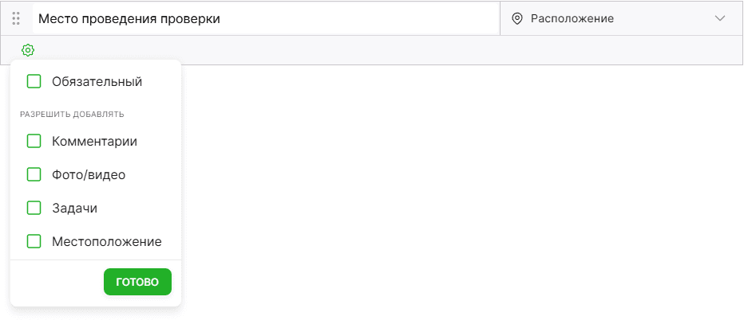Screen dimensions: 744x320
Task: Click the Обязательный label text
Action: point(97,81)
